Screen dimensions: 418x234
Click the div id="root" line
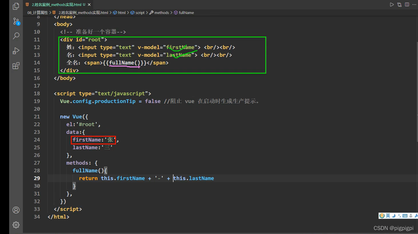tap(83, 39)
